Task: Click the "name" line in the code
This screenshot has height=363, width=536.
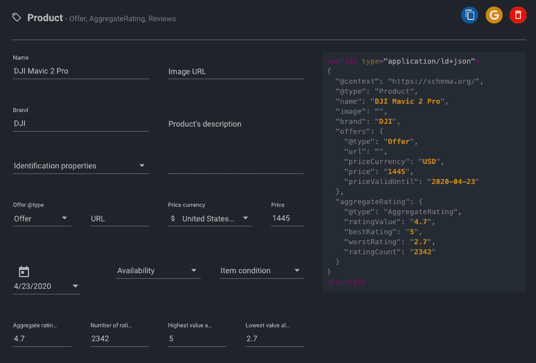Action: click(x=392, y=101)
